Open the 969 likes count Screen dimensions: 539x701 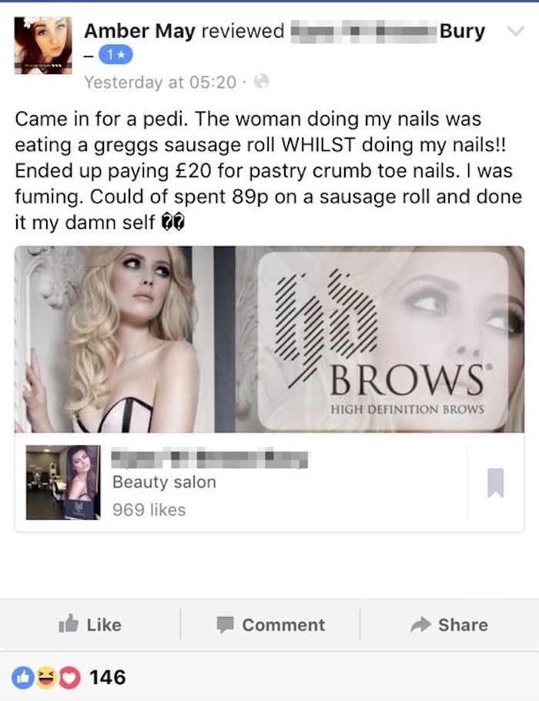pyautogui.click(x=149, y=510)
